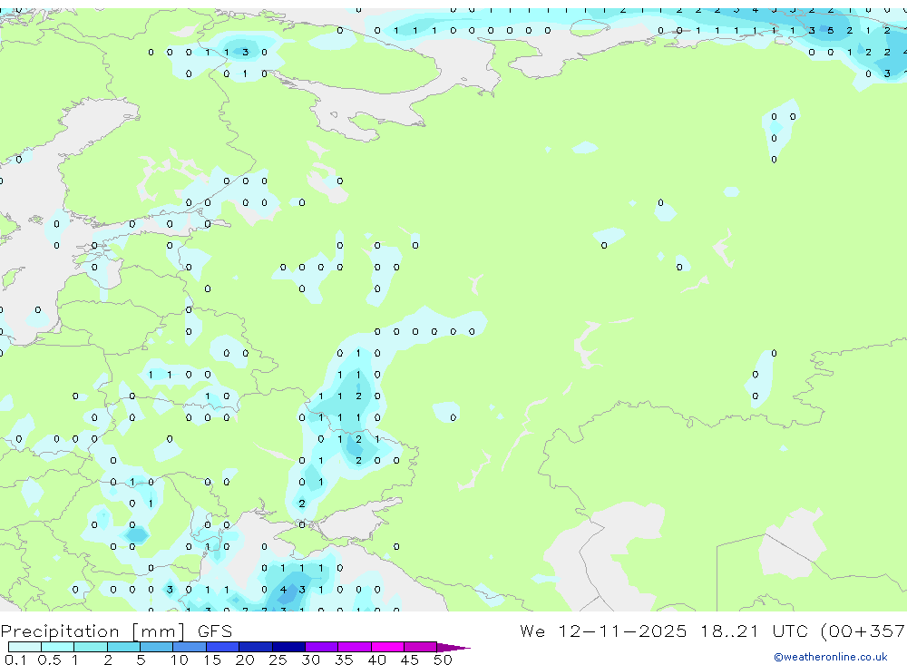Select the 45 to 50 mm legend swatch
The width and height of the screenshot is (907, 665).
(421, 647)
